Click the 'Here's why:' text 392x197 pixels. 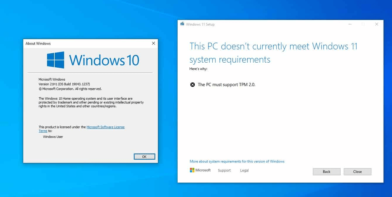(198, 69)
